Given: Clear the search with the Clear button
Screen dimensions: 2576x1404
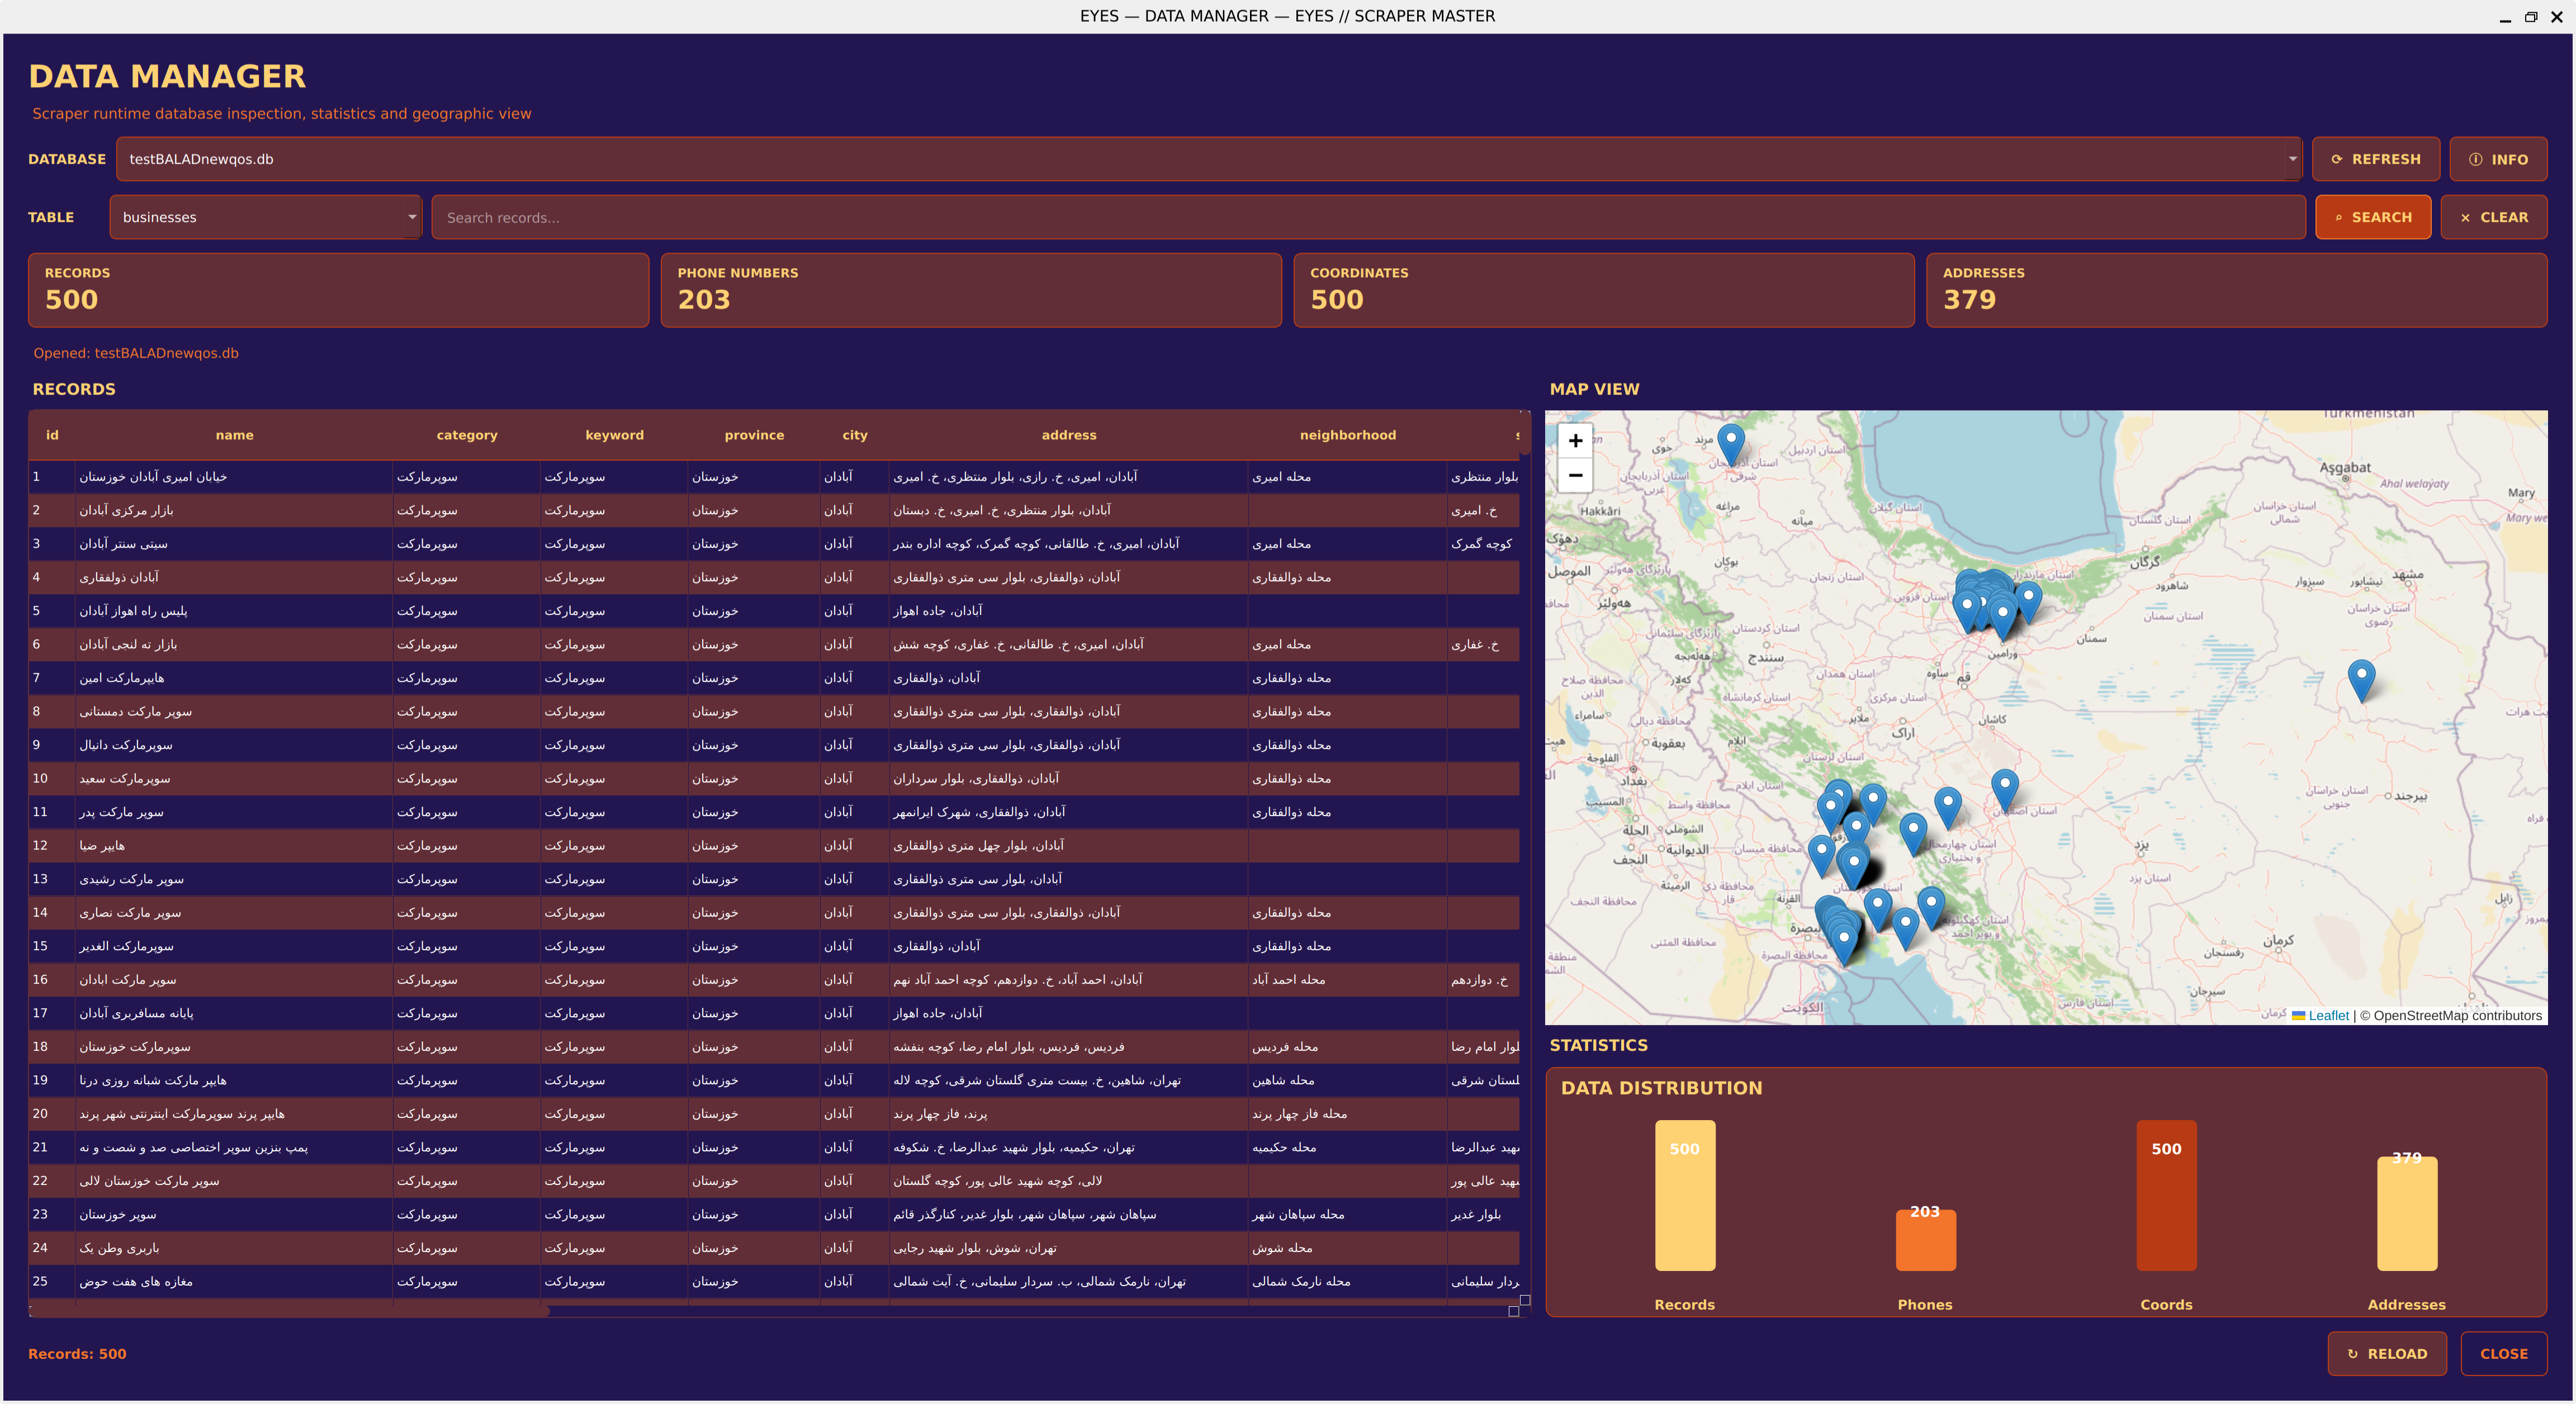Looking at the screenshot, I should coord(2493,217).
